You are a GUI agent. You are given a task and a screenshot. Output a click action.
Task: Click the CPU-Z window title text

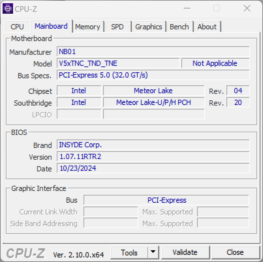click(26, 9)
